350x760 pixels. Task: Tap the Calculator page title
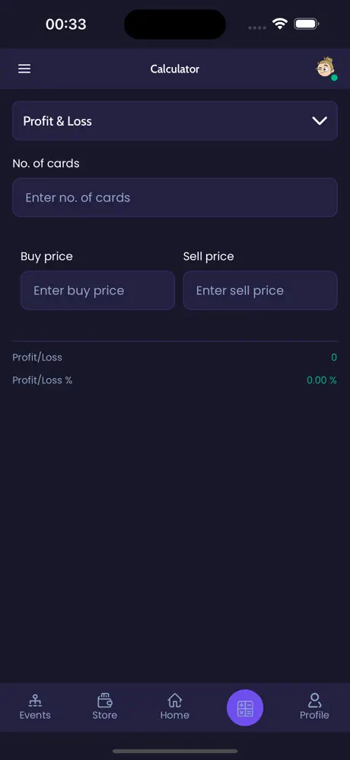pos(175,69)
